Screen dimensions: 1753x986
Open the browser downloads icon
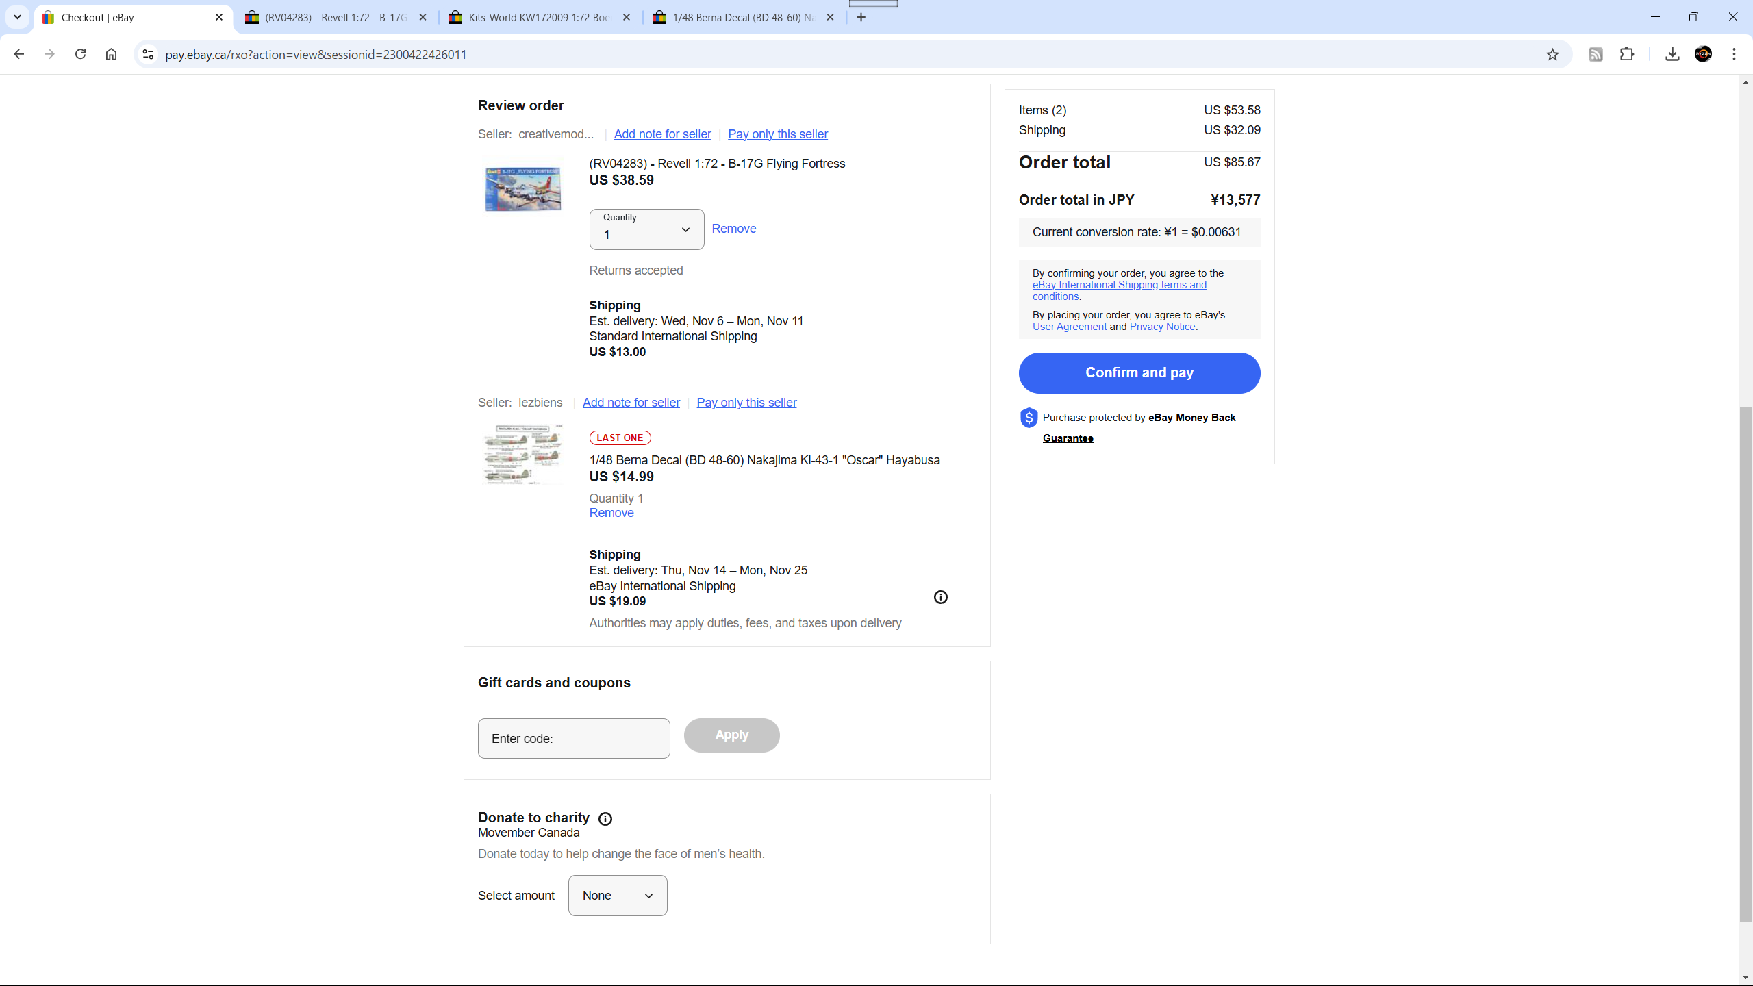(x=1672, y=54)
